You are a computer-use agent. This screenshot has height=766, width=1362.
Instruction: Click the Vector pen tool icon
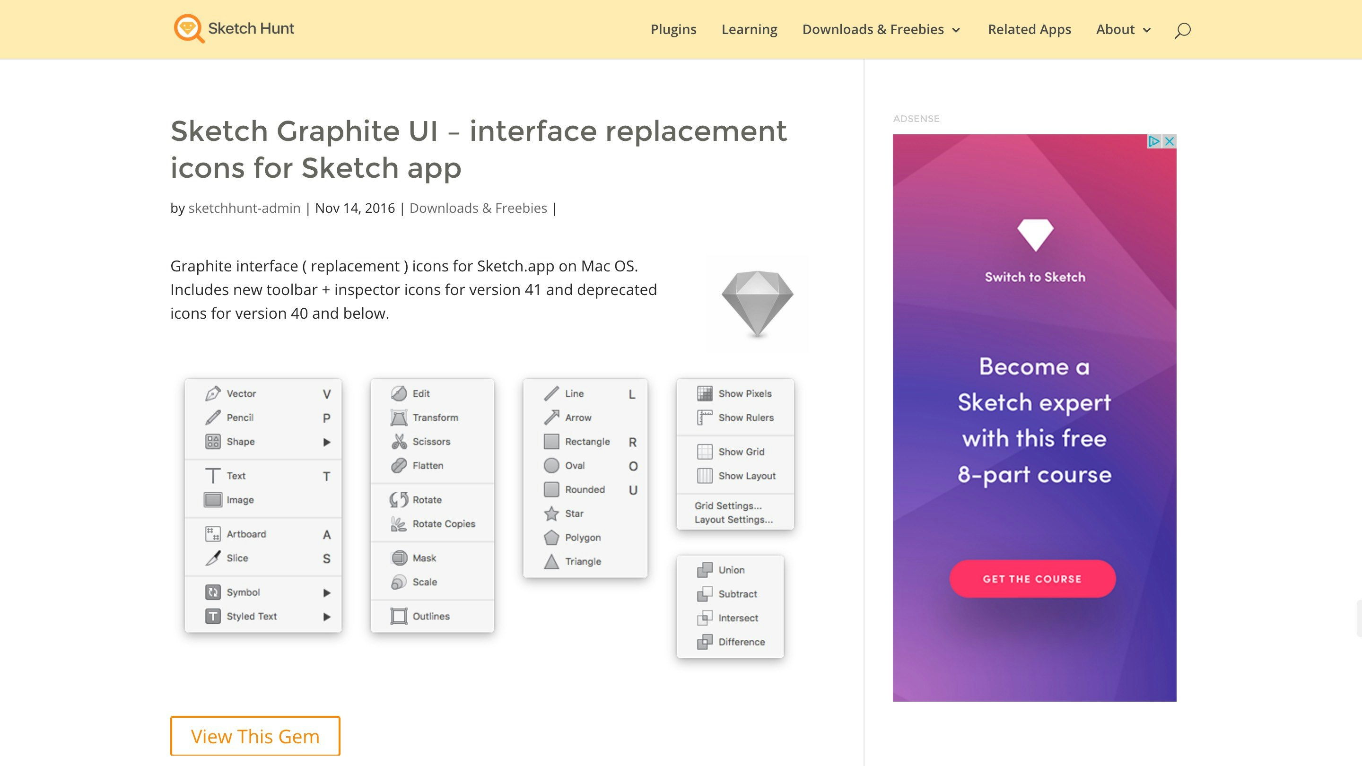(212, 393)
